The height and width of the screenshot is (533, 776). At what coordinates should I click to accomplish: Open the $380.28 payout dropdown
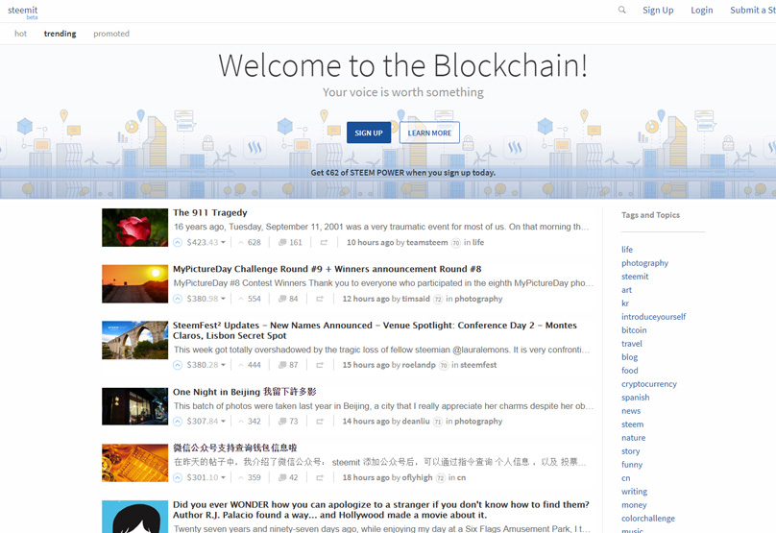206,365
